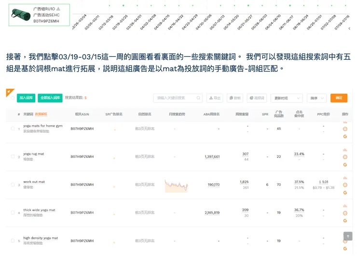Click the green yoga mat product thumbnail
This screenshot has height=261, width=357.
point(21,15)
